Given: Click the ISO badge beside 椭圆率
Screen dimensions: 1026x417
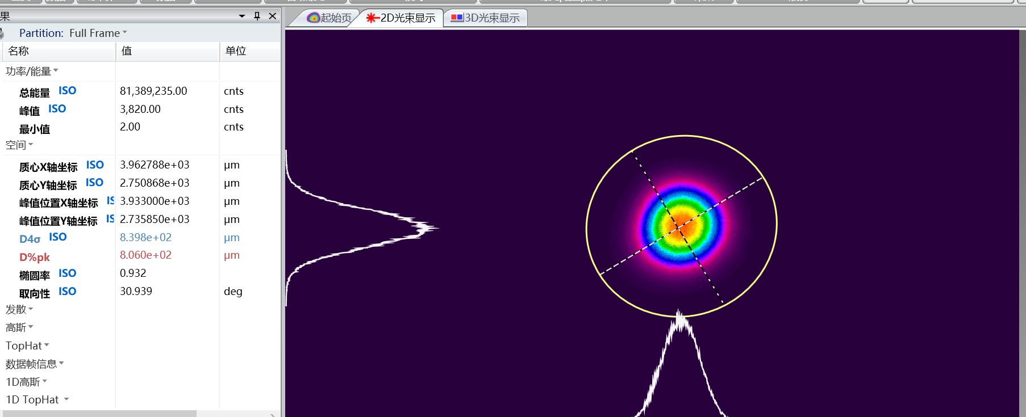Looking at the screenshot, I should point(67,273).
